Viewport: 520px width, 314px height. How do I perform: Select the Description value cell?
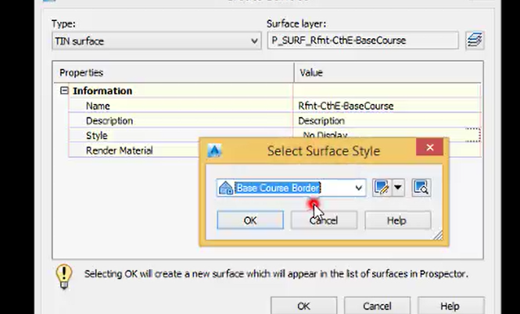pos(387,121)
